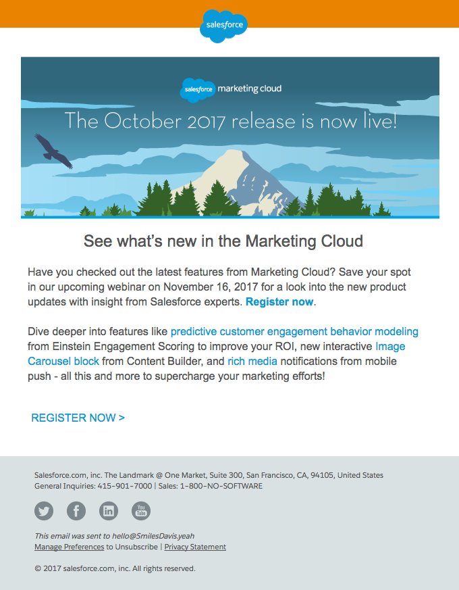Open the Manage Preferences link
The image size is (459, 590).
coord(69,547)
